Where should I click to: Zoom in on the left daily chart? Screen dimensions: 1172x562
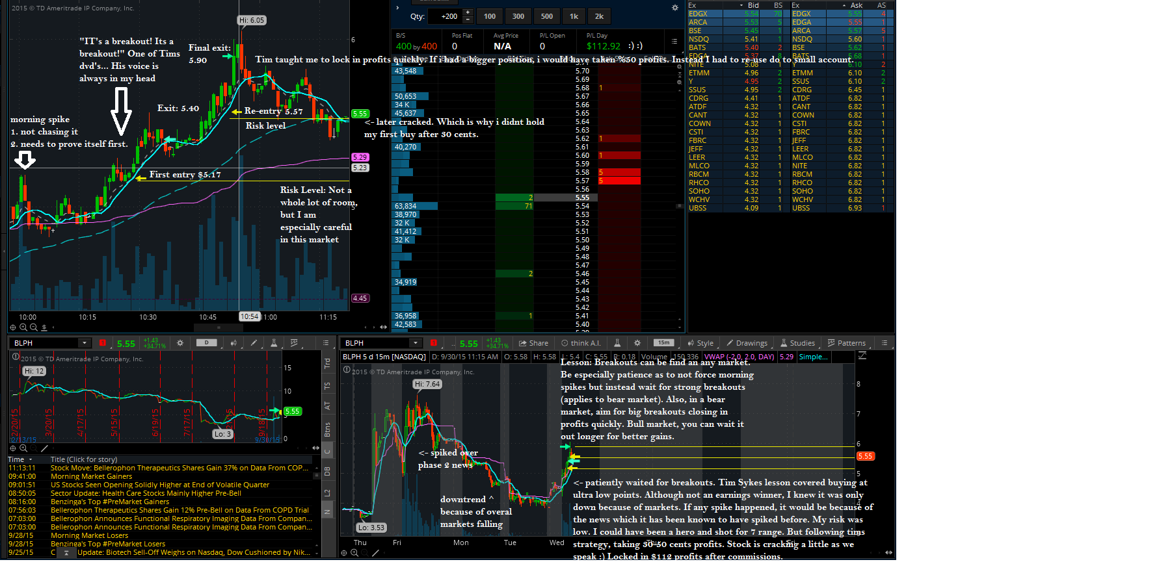(x=23, y=448)
